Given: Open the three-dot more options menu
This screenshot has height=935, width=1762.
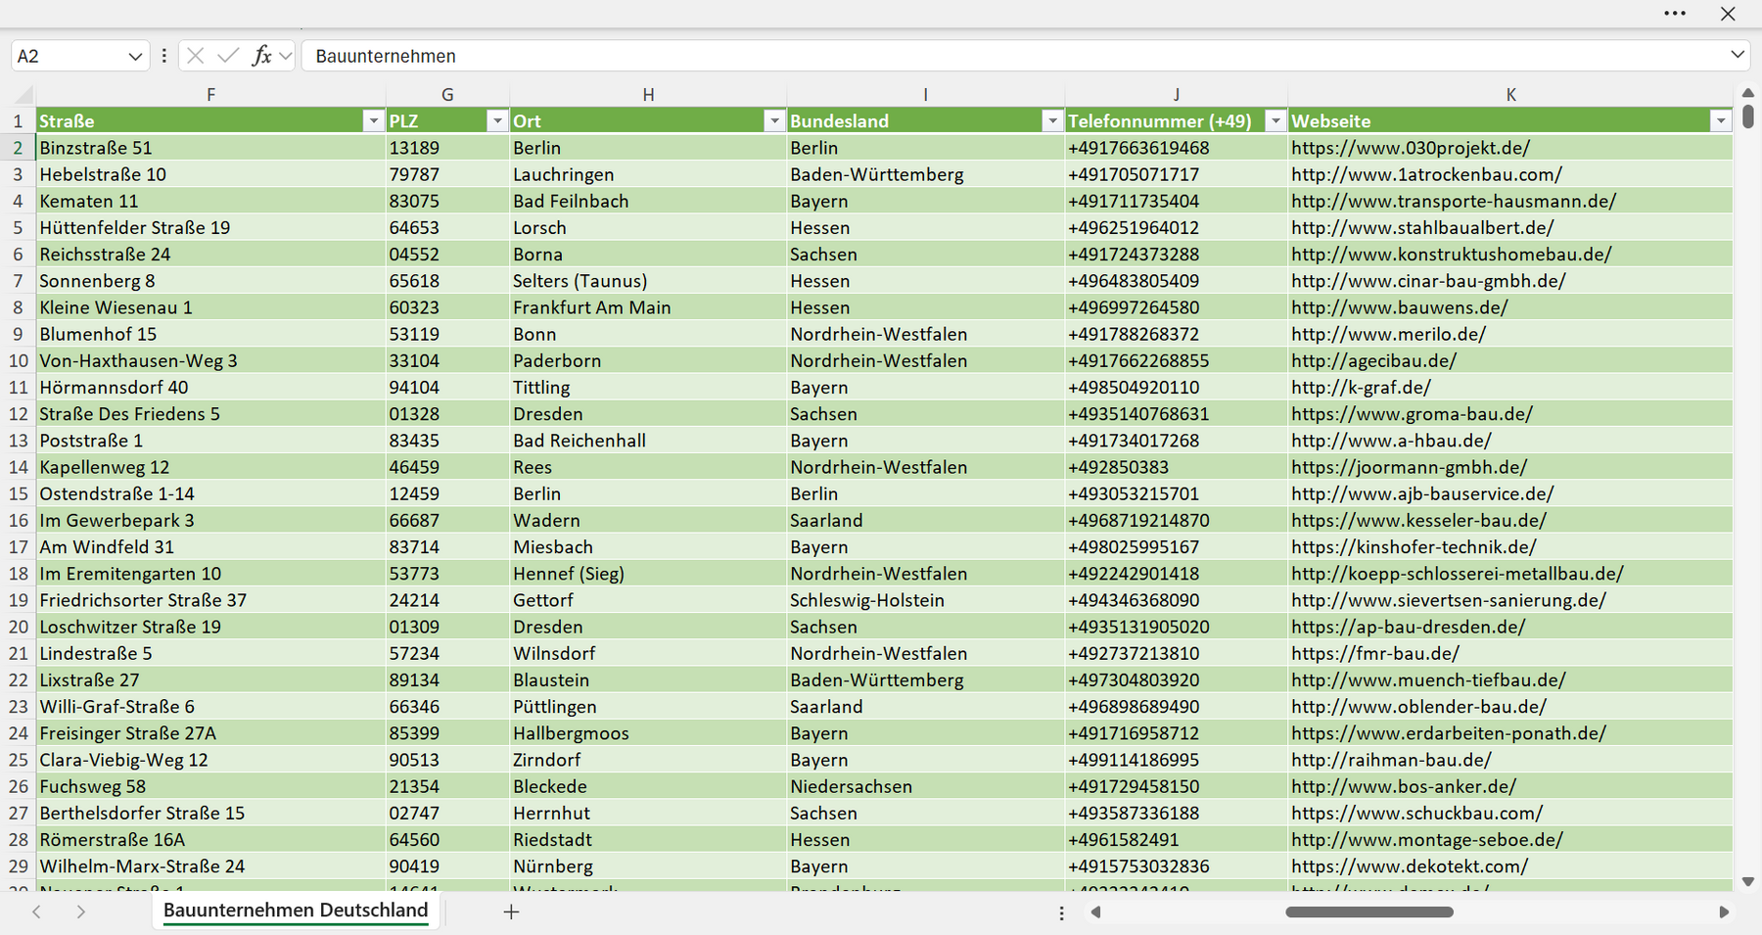Looking at the screenshot, I should tap(1675, 14).
